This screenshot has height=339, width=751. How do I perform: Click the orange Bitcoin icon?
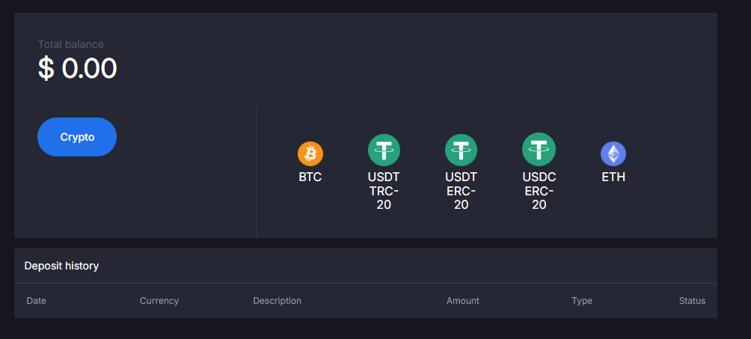tap(310, 153)
